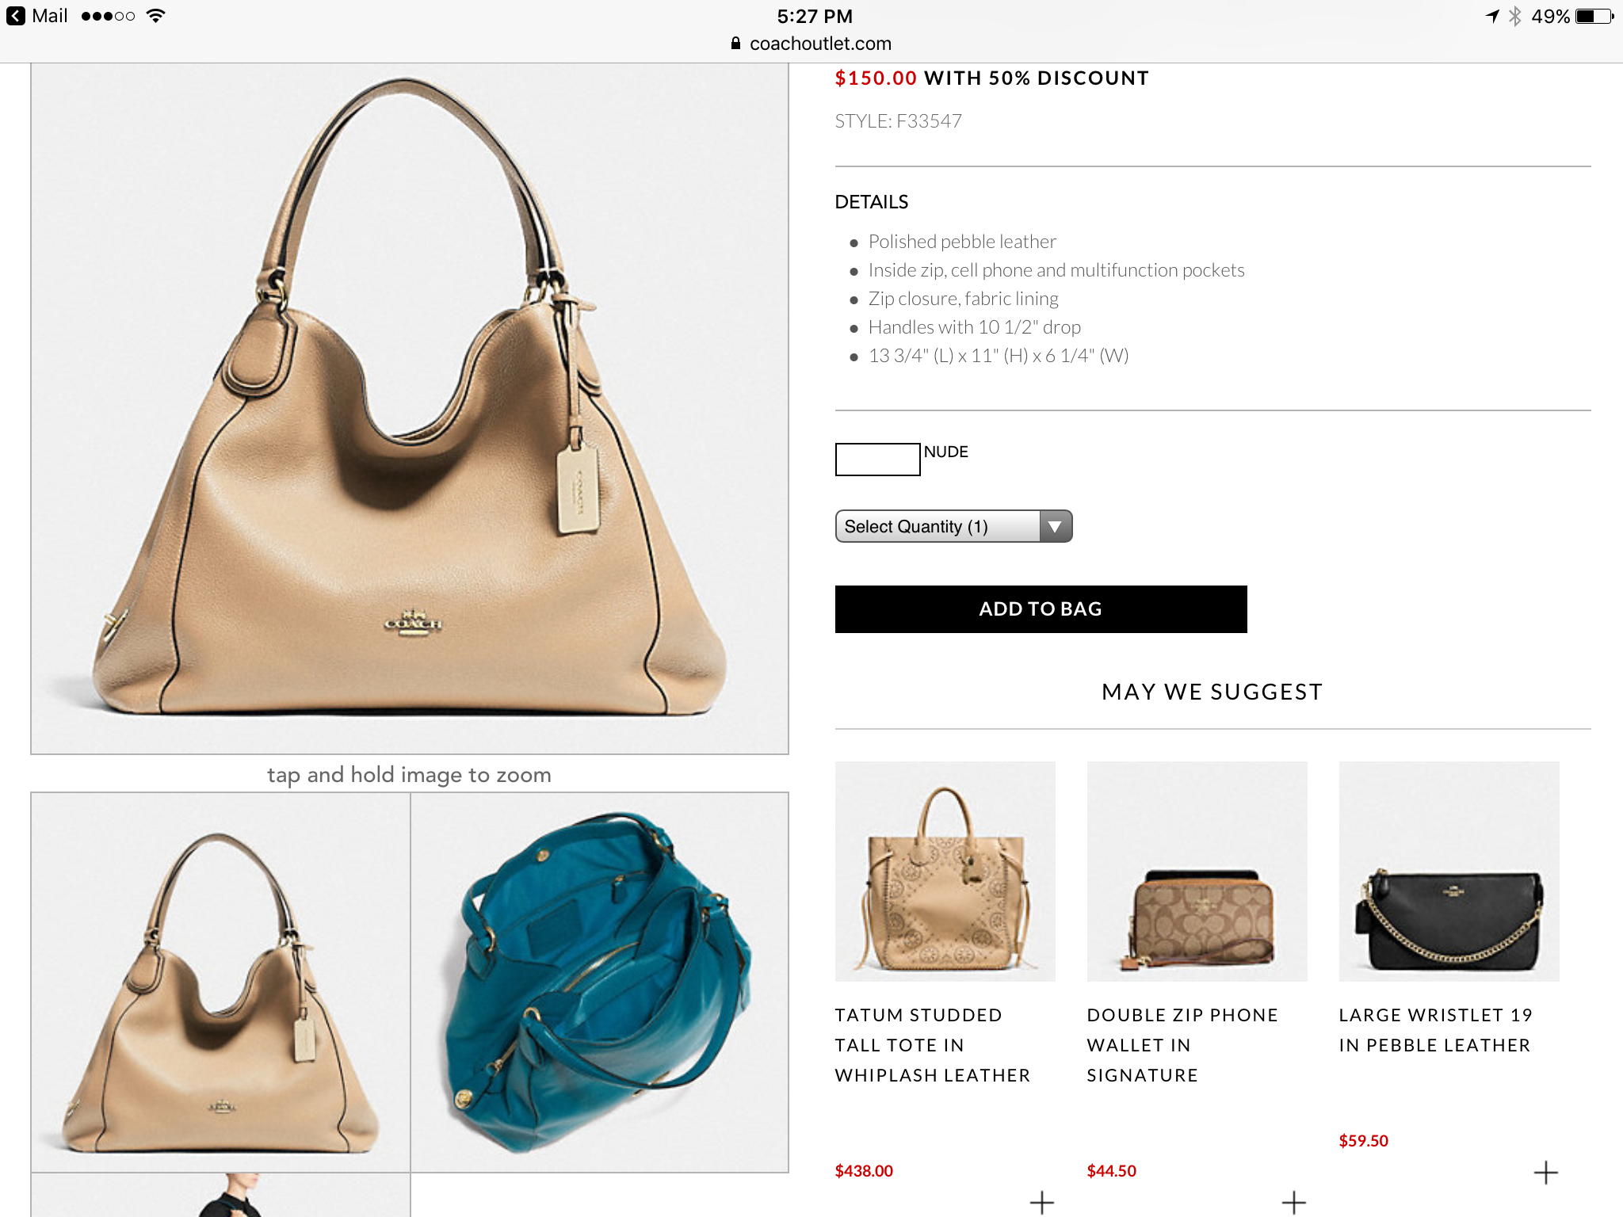
Task: Click the quantity dropdown arrow
Action: (x=1055, y=526)
